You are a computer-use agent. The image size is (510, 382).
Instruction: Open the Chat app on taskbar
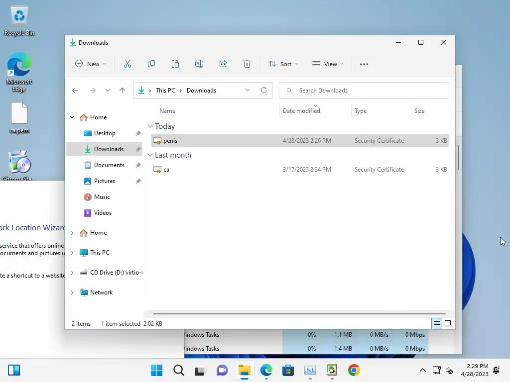[222, 370]
